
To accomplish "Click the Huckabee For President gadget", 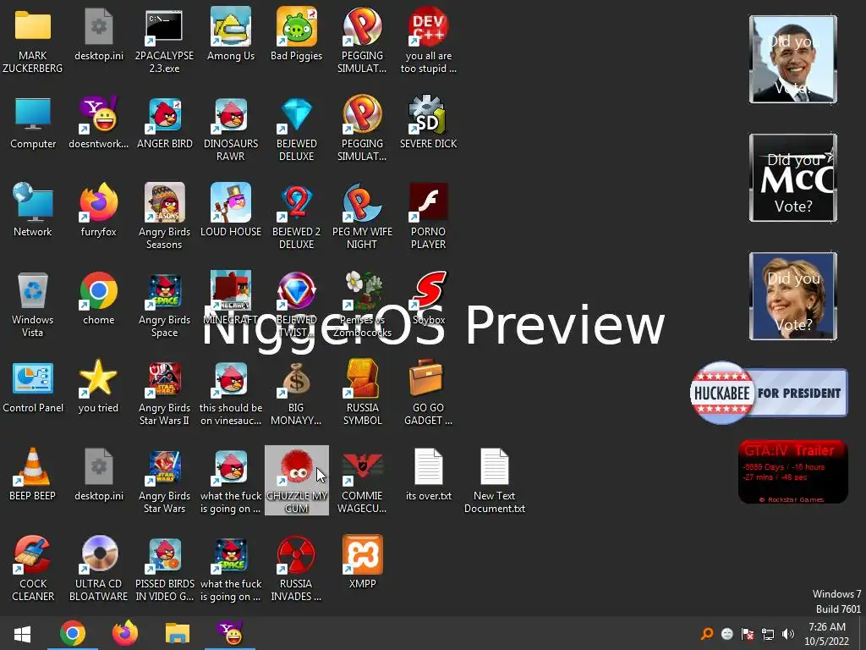I will point(769,393).
